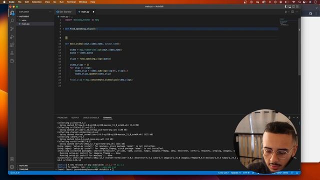
Task: Open the Run menu
Action: (x=61, y=2)
